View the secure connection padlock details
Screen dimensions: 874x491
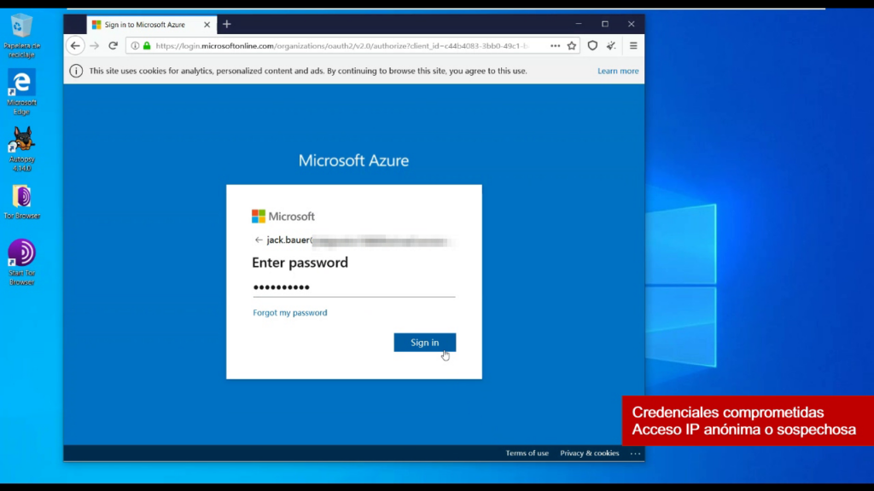147,46
